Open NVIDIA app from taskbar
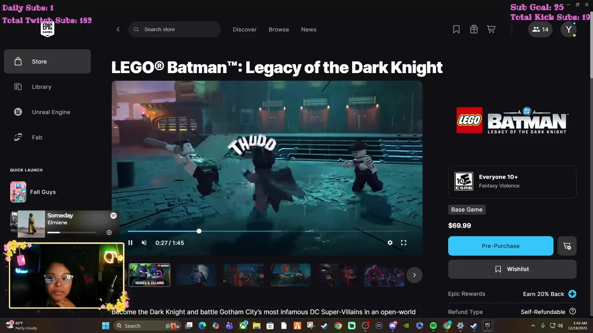Screen dimensions: 593x333 (x=406, y=326)
